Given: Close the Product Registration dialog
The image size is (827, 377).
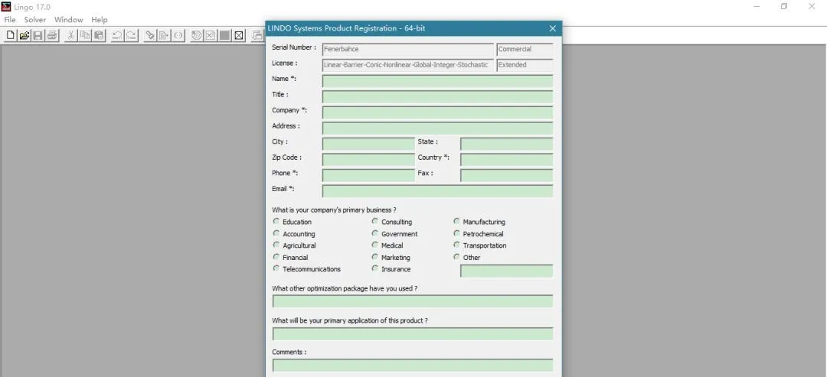Looking at the screenshot, I should [x=552, y=28].
